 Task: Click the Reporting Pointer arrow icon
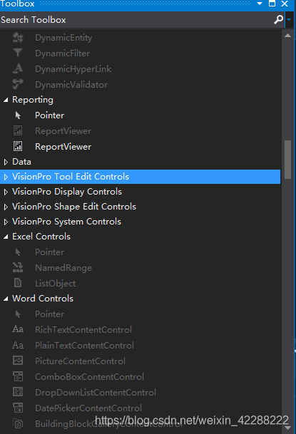(x=18, y=115)
